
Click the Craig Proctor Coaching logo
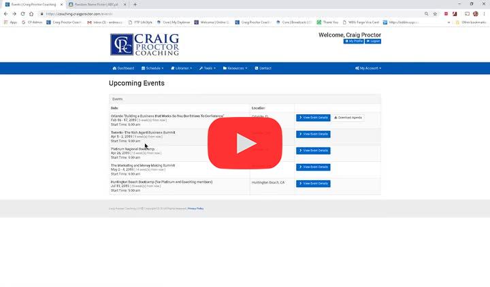pyautogui.click(x=144, y=44)
